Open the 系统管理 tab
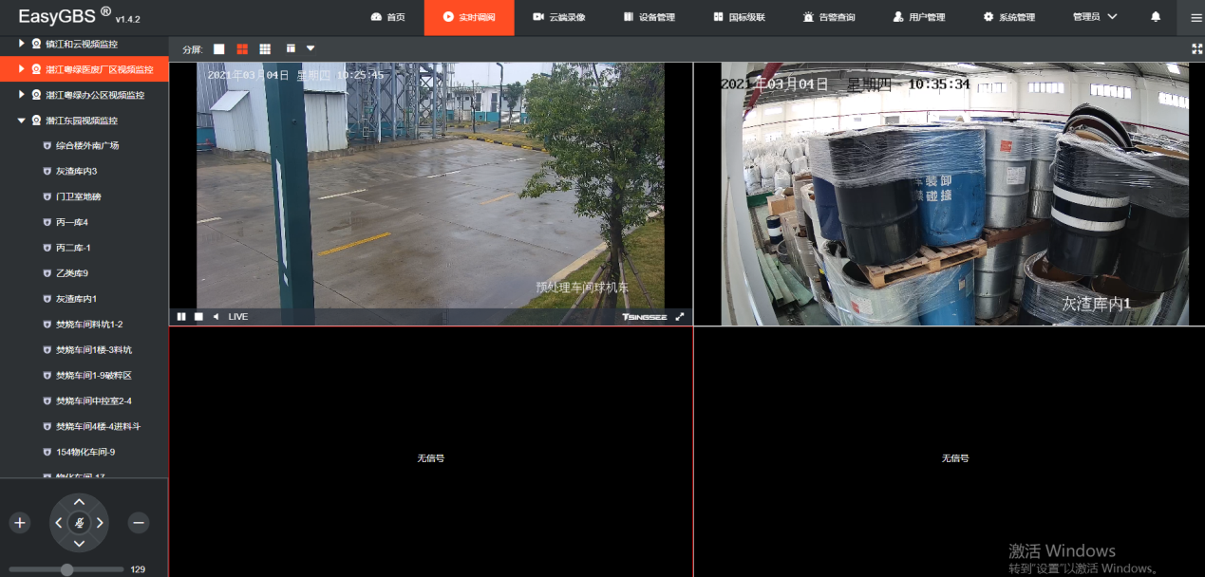The height and width of the screenshot is (577, 1205). (x=1008, y=17)
